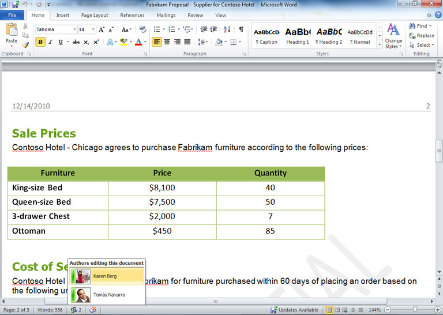The image size is (443, 315).
Task: Click Updates Available in status bar
Action: (x=294, y=310)
